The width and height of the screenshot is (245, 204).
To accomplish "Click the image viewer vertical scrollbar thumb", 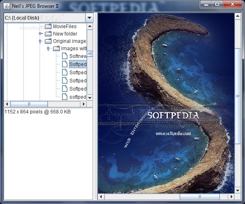I will pos(238,96).
